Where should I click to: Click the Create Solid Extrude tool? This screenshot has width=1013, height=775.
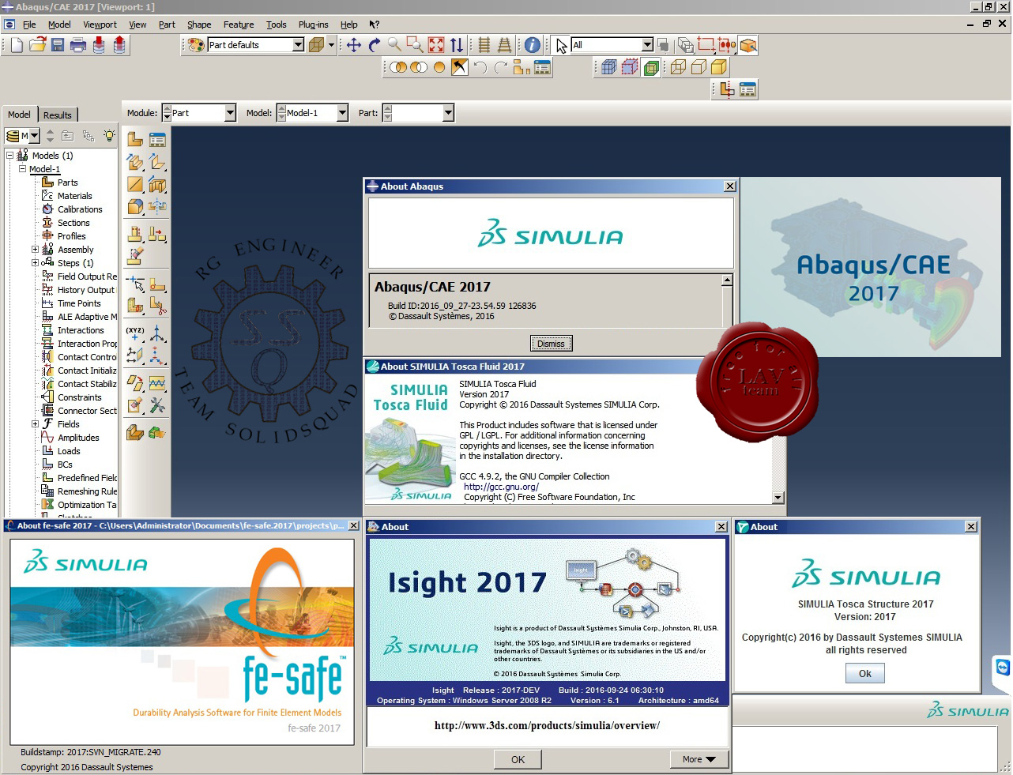pyautogui.click(x=135, y=163)
